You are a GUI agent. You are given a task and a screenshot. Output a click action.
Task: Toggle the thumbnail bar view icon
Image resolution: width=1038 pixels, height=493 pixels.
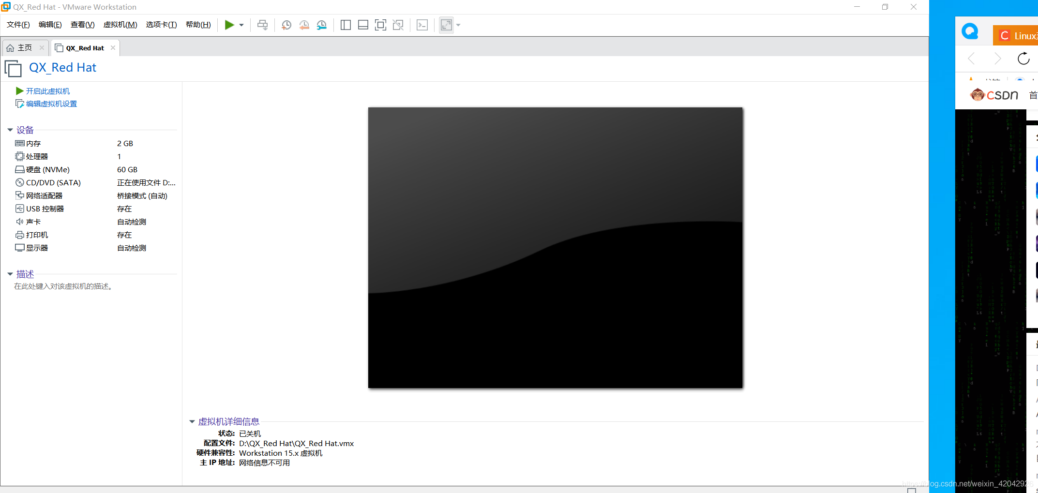pos(363,25)
